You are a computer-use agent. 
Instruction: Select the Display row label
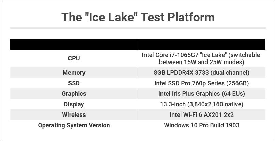[74, 104]
